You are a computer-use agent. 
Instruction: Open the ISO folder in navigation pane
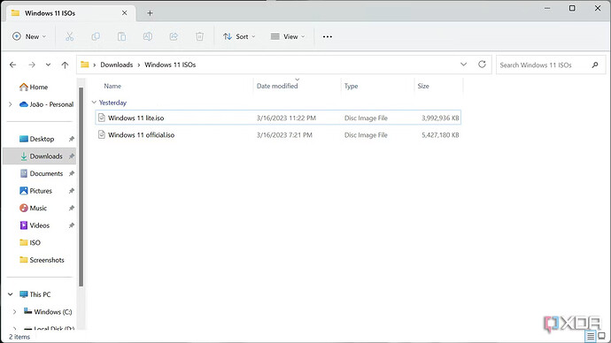pos(30,243)
